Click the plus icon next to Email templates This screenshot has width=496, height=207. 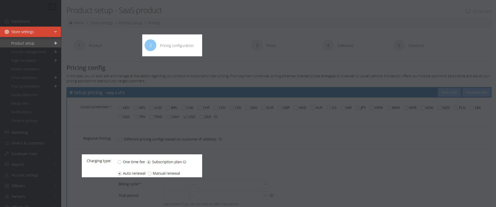[55, 78]
